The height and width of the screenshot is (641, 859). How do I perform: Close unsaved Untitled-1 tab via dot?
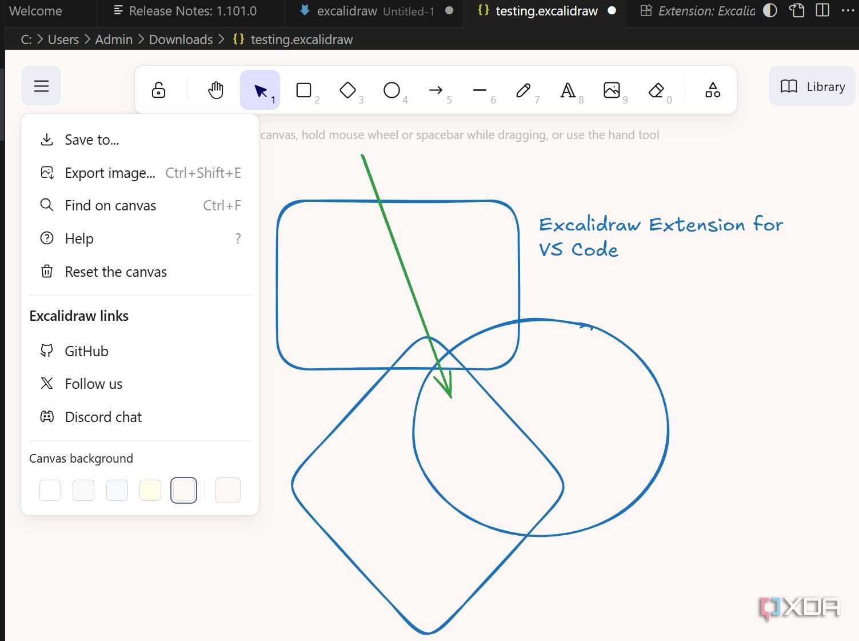pyautogui.click(x=449, y=11)
